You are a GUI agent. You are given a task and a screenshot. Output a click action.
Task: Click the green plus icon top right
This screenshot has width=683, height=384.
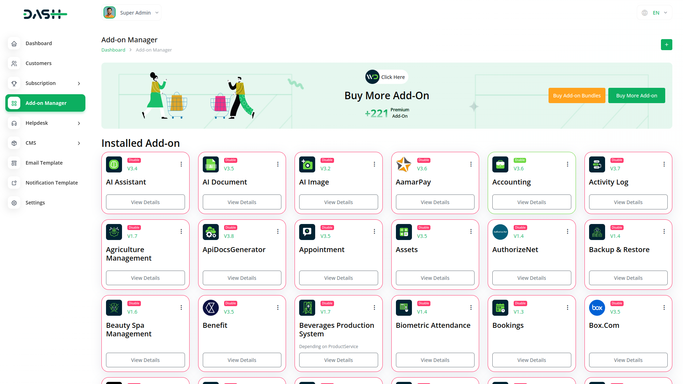coord(667,44)
